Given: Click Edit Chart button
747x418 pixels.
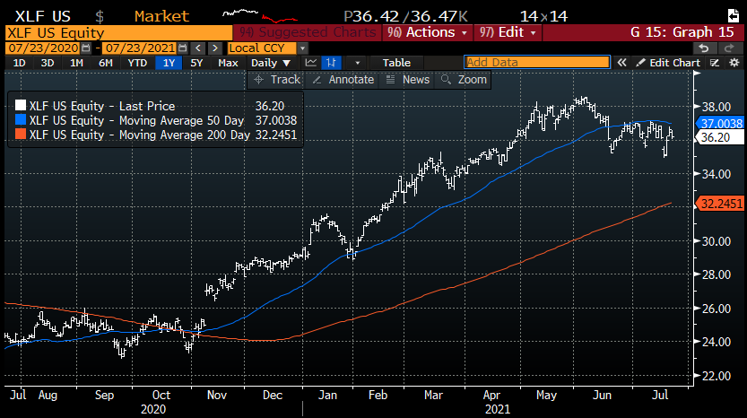Looking at the screenshot, I should (x=668, y=63).
